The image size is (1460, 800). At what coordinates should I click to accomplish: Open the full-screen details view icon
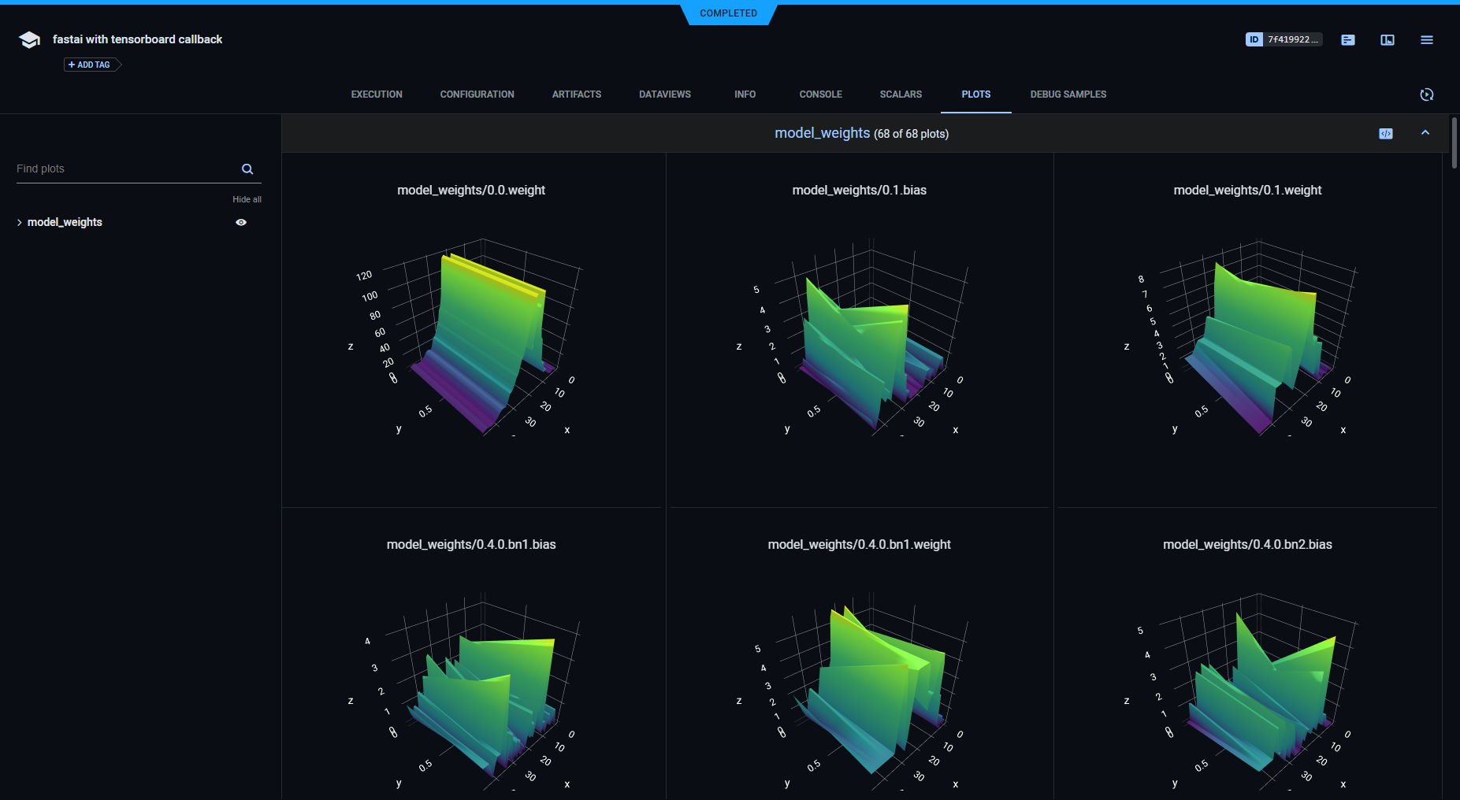tap(1387, 40)
